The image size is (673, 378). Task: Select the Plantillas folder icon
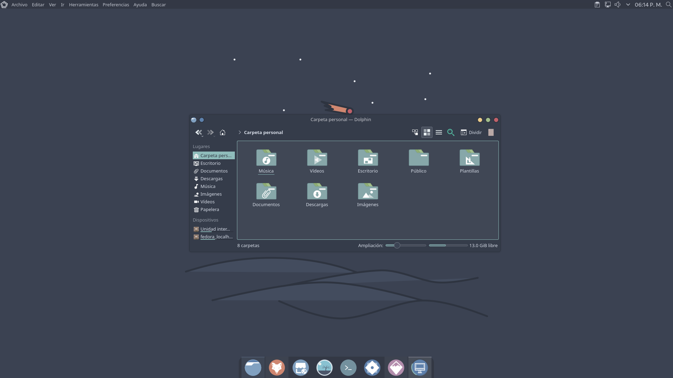[x=470, y=158]
